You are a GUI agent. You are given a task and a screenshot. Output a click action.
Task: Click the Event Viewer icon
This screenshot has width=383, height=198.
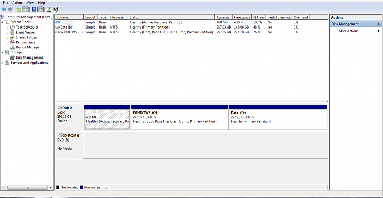click(x=12, y=32)
